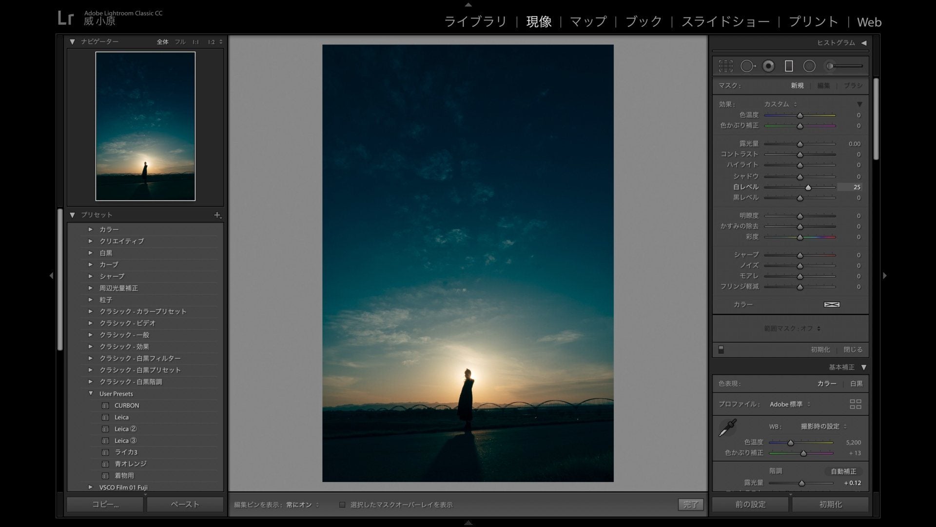This screenshot has width=936, height=527.
Task: Open the ブック module
Action: (644, 21)
